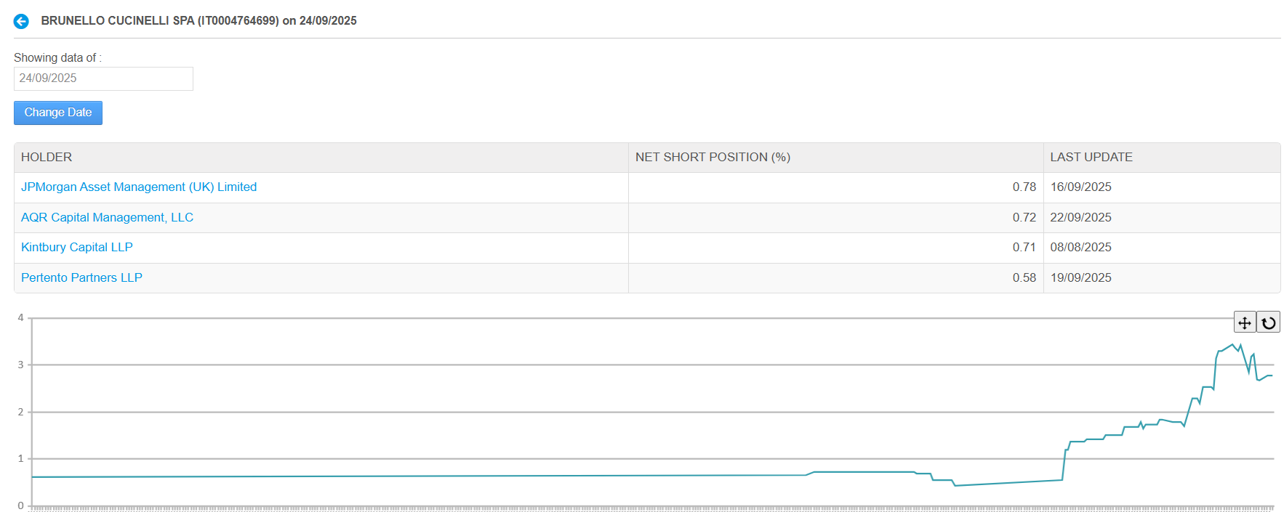Open AQR Capital Management, LLC link
The width and height of the screenshot is (1284, 512).
click(x=107, y=218)
